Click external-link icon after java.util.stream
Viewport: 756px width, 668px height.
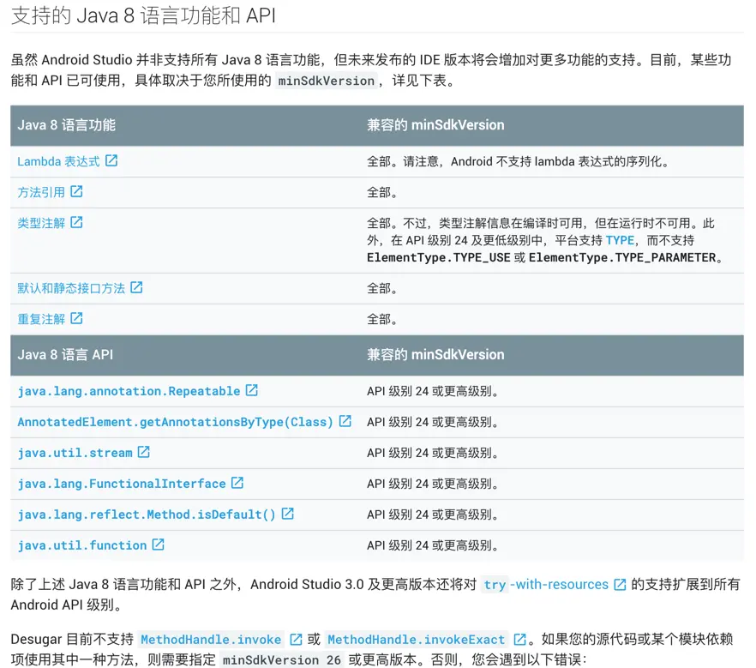pyautogui.click(x=144, y=451)
